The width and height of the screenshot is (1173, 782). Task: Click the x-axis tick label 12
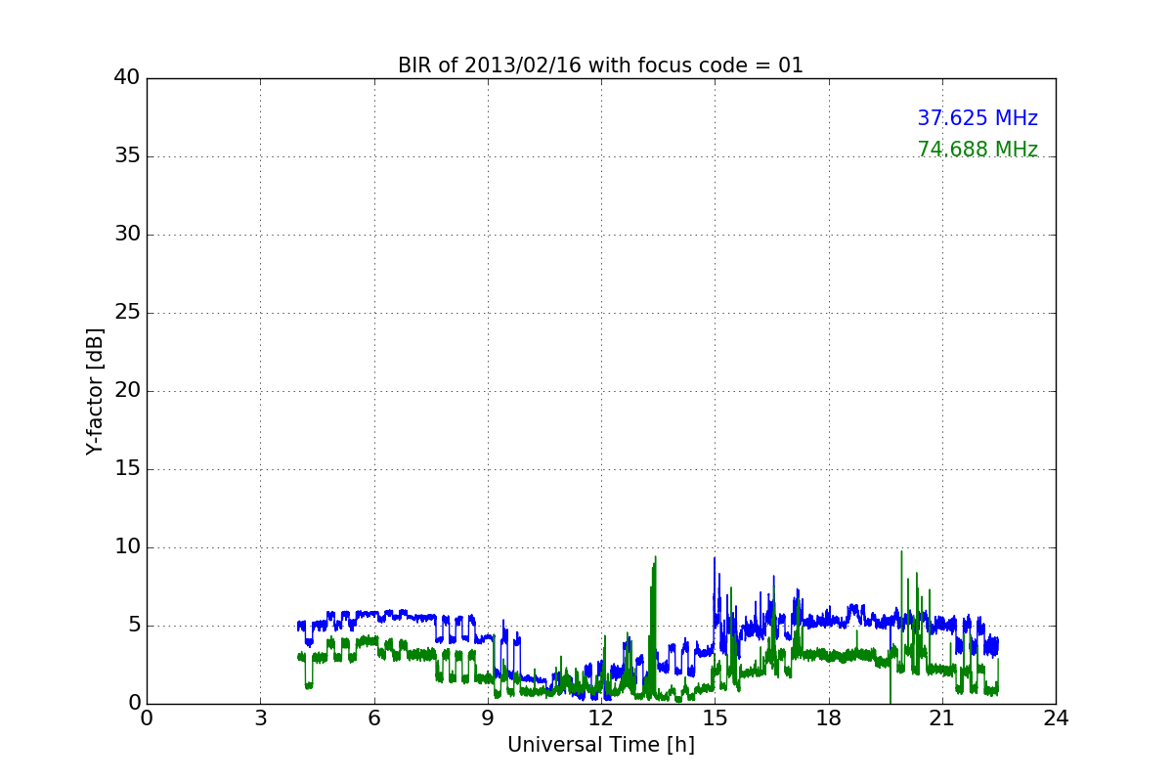(601, 718)
